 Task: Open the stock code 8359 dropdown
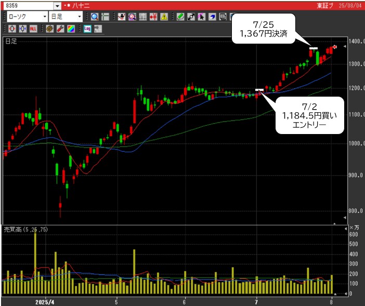pos(57,6)
